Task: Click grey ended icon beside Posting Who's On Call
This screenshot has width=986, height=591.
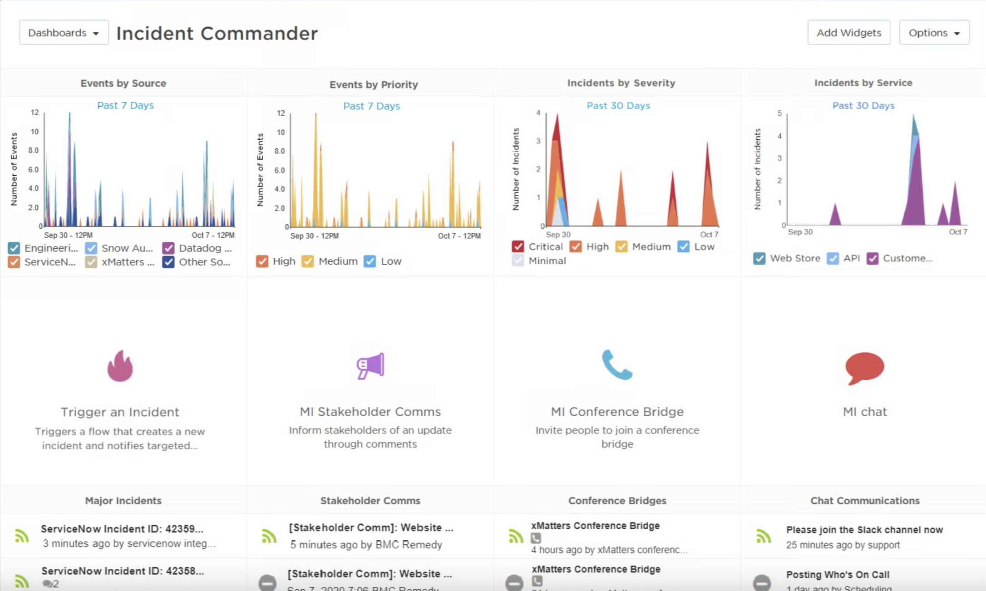Action: coord(762,581)
